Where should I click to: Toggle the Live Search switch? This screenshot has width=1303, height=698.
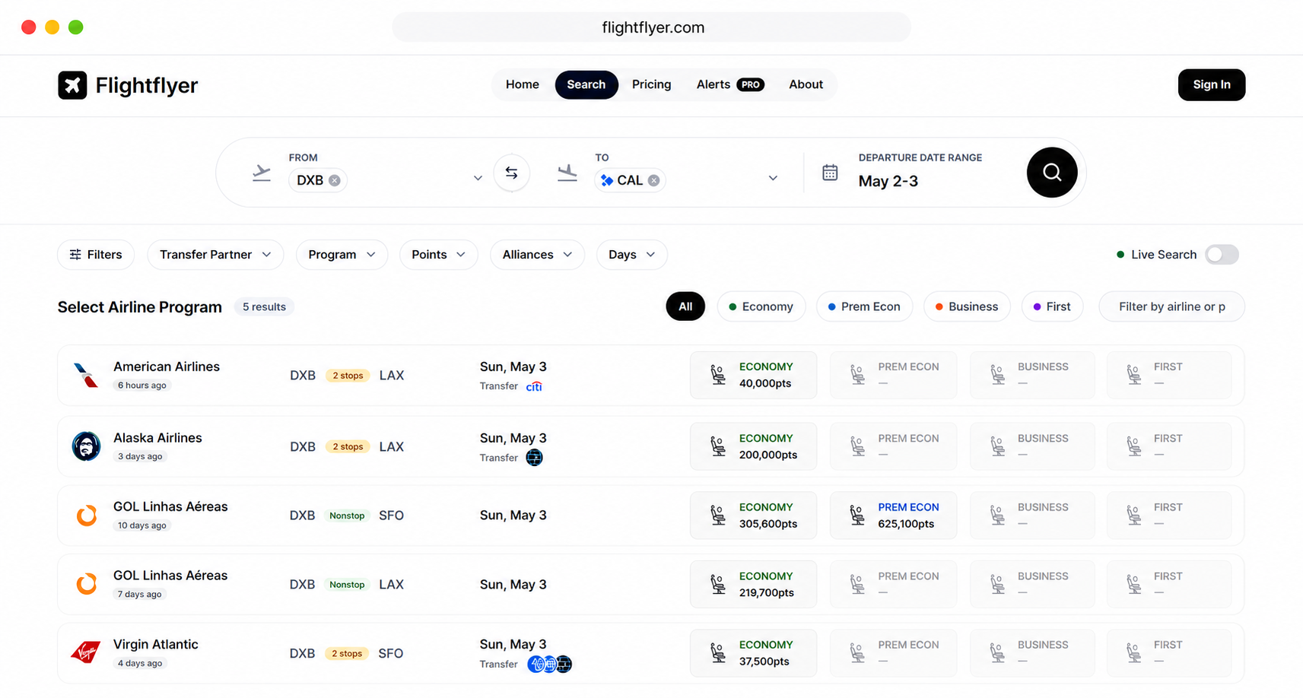(x=1222, y=255)
